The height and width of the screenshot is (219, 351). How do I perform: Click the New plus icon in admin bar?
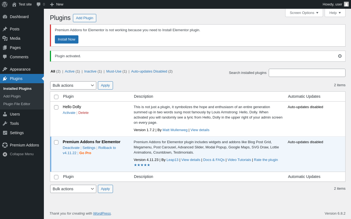click(52, 4)
